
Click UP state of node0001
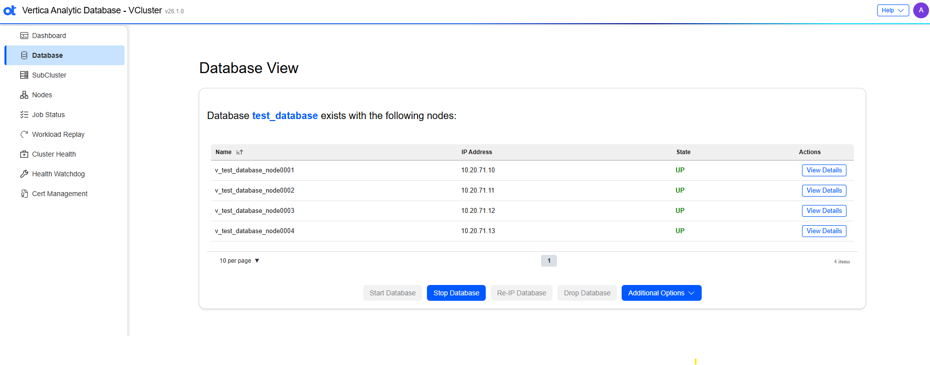[680, 170]
